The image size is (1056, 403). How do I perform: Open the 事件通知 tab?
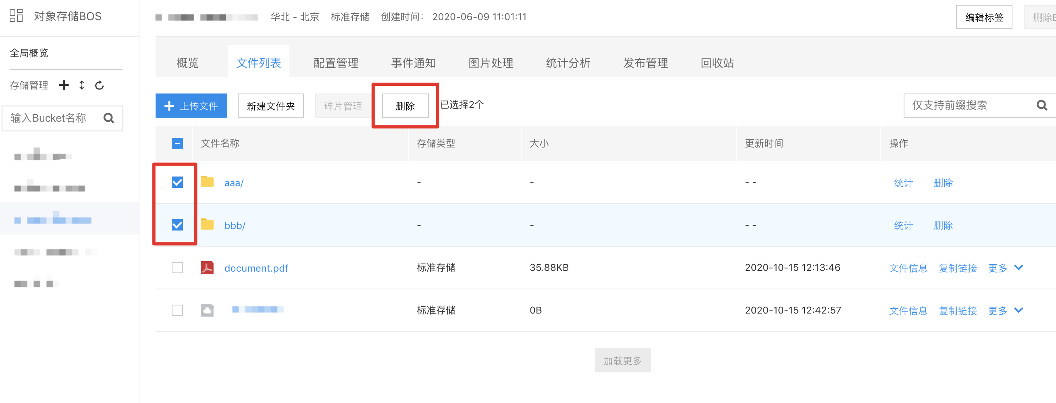[x=413, y=63]
